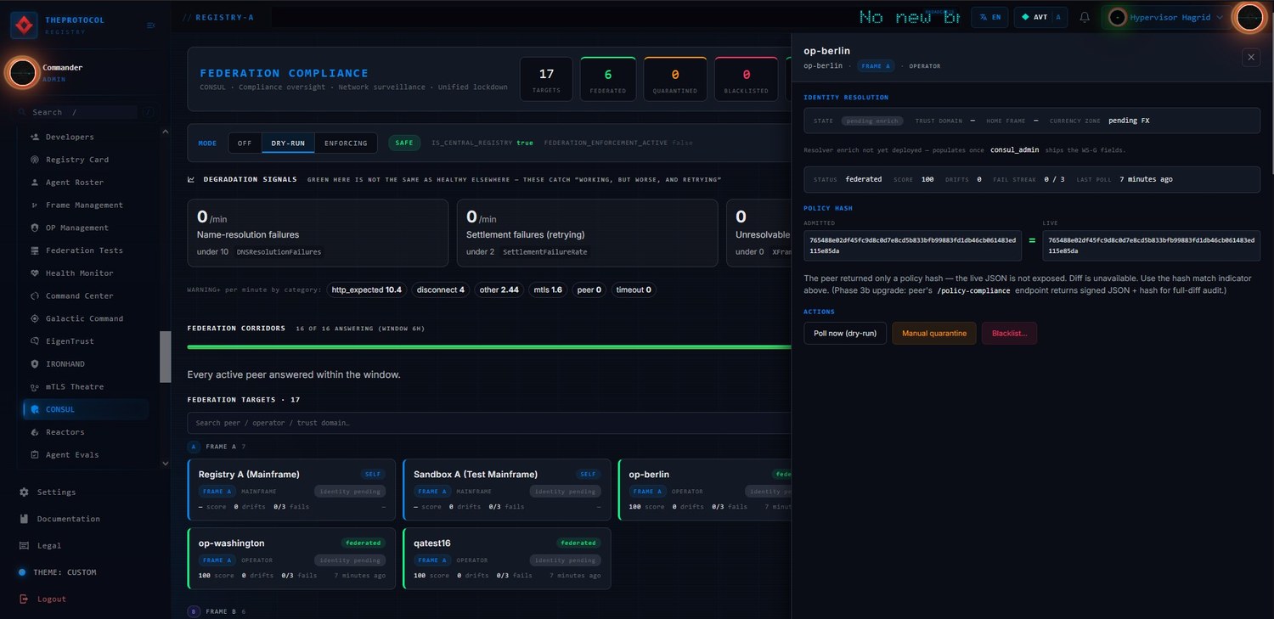Click the Developers icon in the sidebar

coord(36,137)
